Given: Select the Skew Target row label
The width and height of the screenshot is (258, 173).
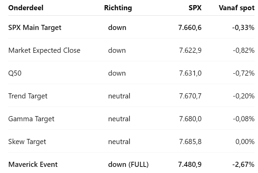Looking at the screenshot, I should click(27, 142).
